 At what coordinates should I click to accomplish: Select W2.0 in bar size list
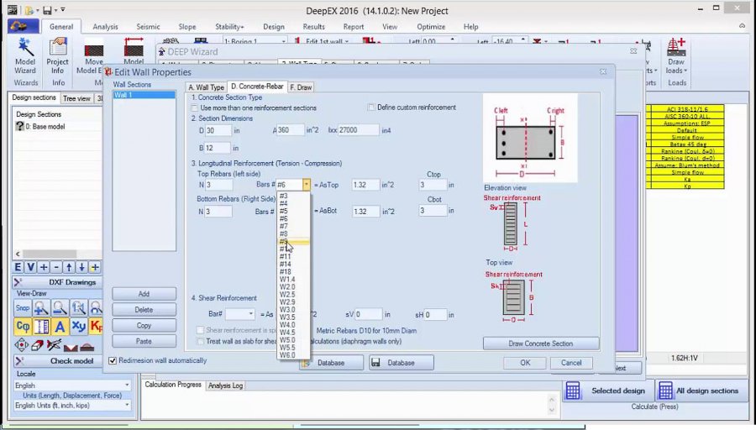click(294, 287)
